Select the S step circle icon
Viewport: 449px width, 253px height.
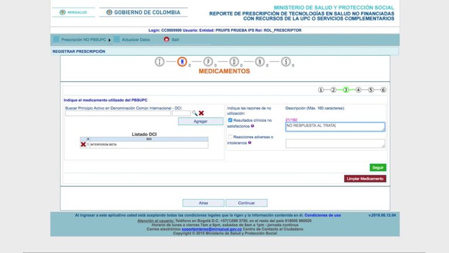coord(286,61)
